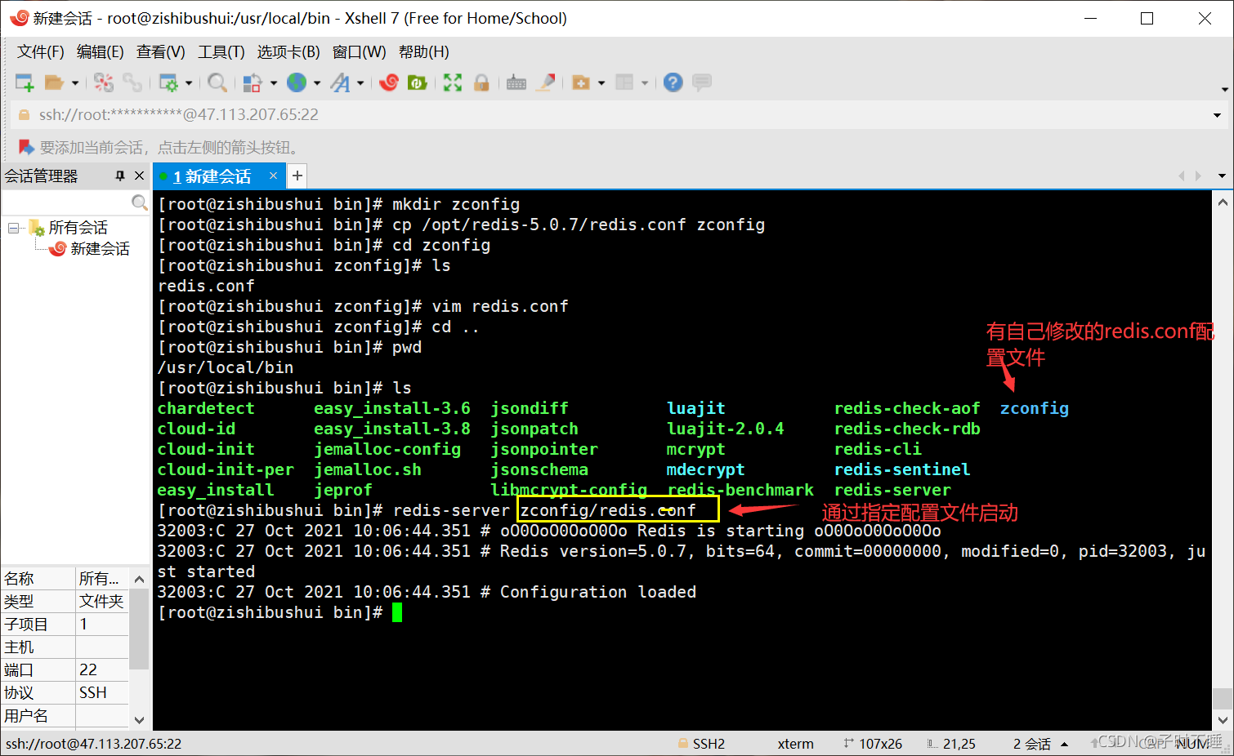Add a new tab with plus button
This screenshot has height=756, width=1234.
tap(297, 176)
